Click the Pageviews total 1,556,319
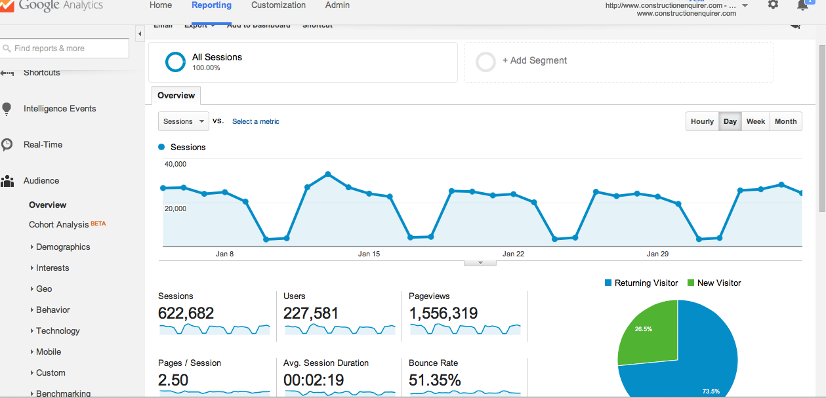Screen dimensions: 826x398 tap(444, 313)
